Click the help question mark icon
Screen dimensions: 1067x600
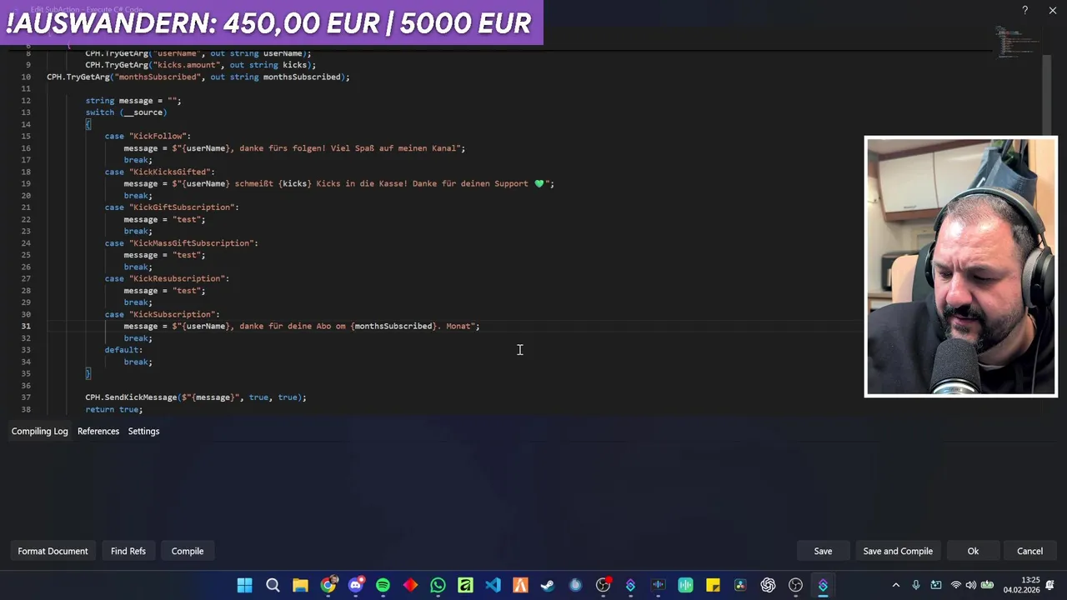tap(1024, 10)
